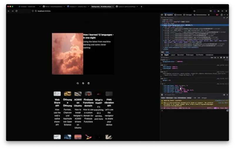Click the search icon below the featured article
This screenshot has height=149, width=235.
78,83
